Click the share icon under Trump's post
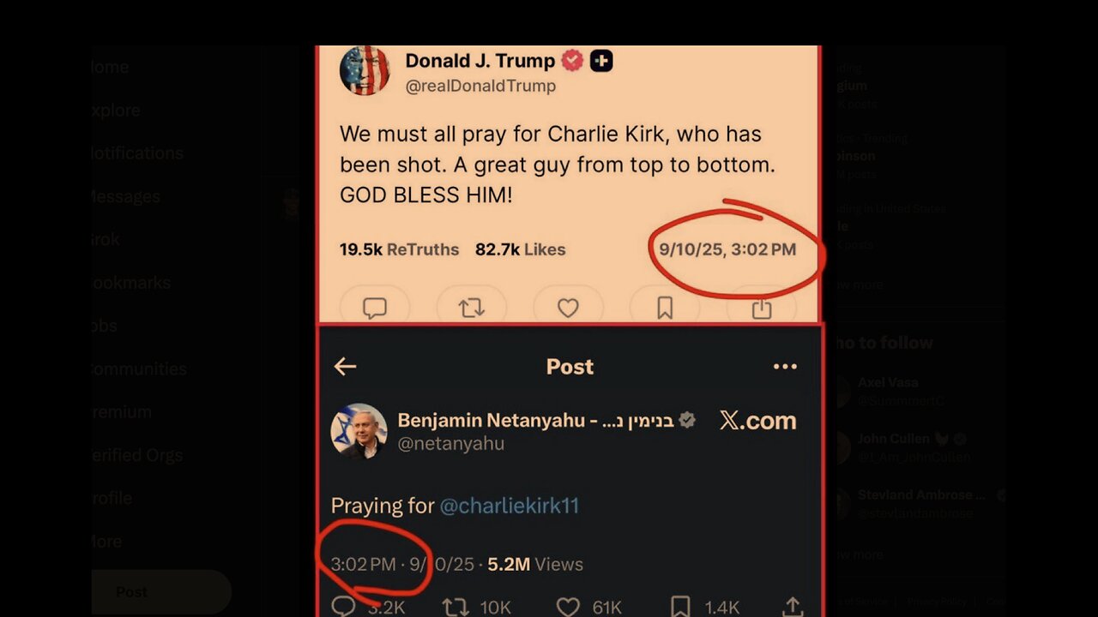 762,308
